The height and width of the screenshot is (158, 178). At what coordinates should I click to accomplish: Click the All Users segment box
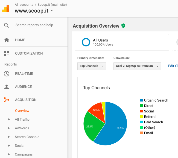[x=122, y=42]
